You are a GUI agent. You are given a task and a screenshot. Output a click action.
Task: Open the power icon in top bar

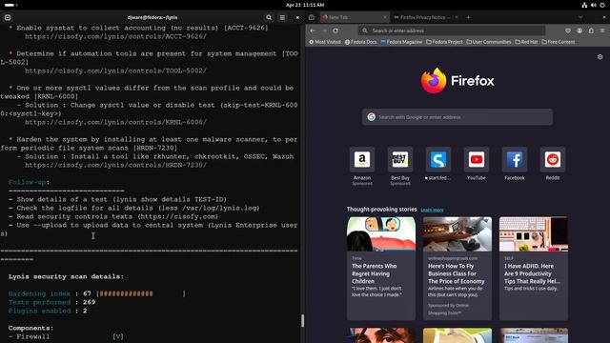click(x=602, y=5)
